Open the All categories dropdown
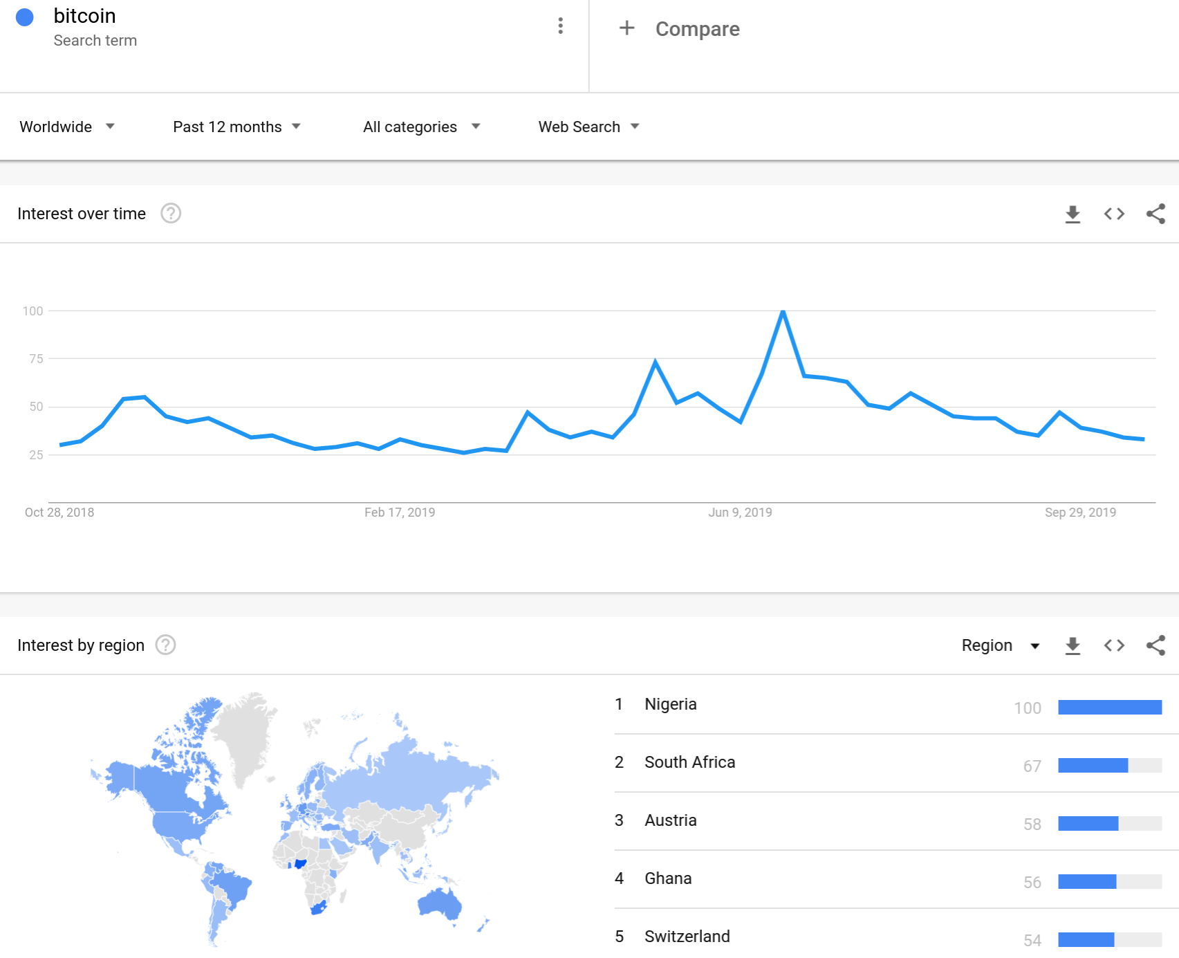This screenshot has width=1179, height=958. click(422, 127)
